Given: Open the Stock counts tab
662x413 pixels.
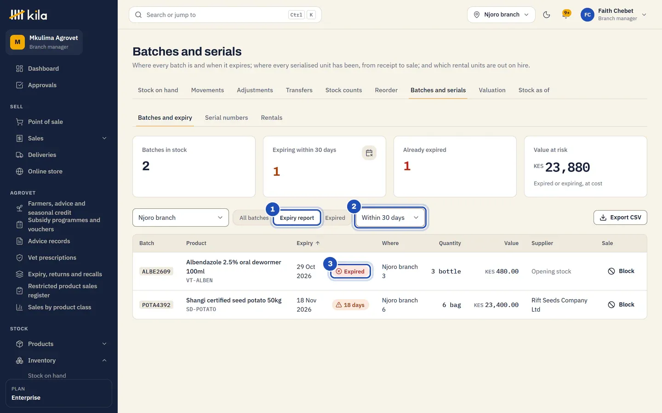Looking at the screenshot, I should [343, 90].
